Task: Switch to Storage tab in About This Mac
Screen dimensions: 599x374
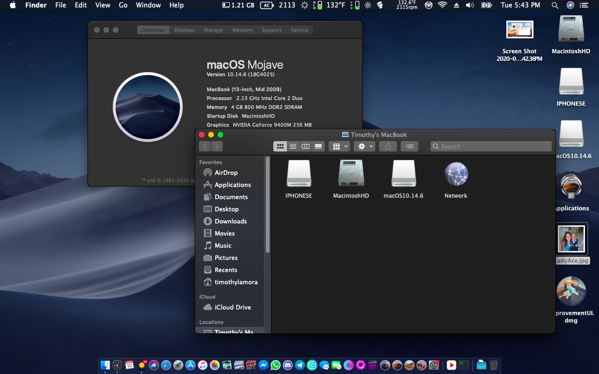Action: pyautogui.click(x=213, y=30)
